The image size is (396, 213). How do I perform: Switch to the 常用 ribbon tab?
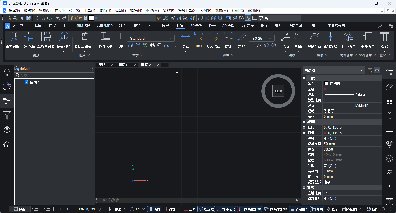(24, 26)
